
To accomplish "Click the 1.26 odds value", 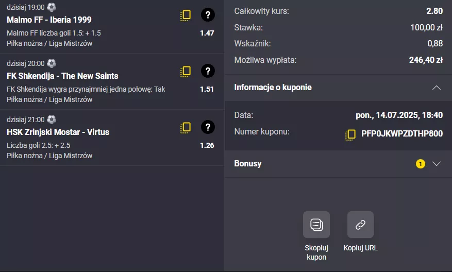I will [207, 145].
